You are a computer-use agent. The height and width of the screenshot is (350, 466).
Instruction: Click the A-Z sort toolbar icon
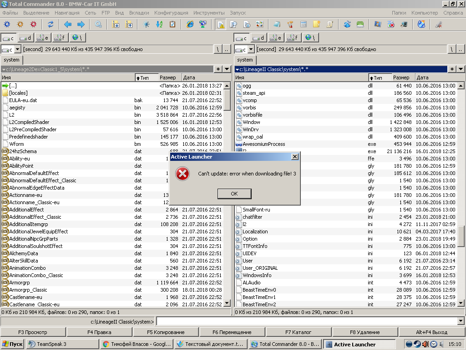click(x=159, y=25)
